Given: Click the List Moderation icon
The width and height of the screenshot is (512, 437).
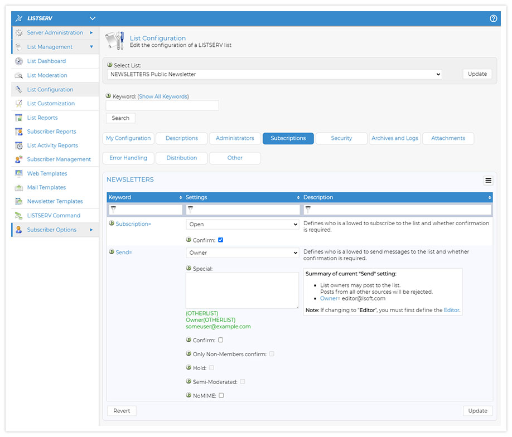Looking at the screenshot, I should click(19, 75).
